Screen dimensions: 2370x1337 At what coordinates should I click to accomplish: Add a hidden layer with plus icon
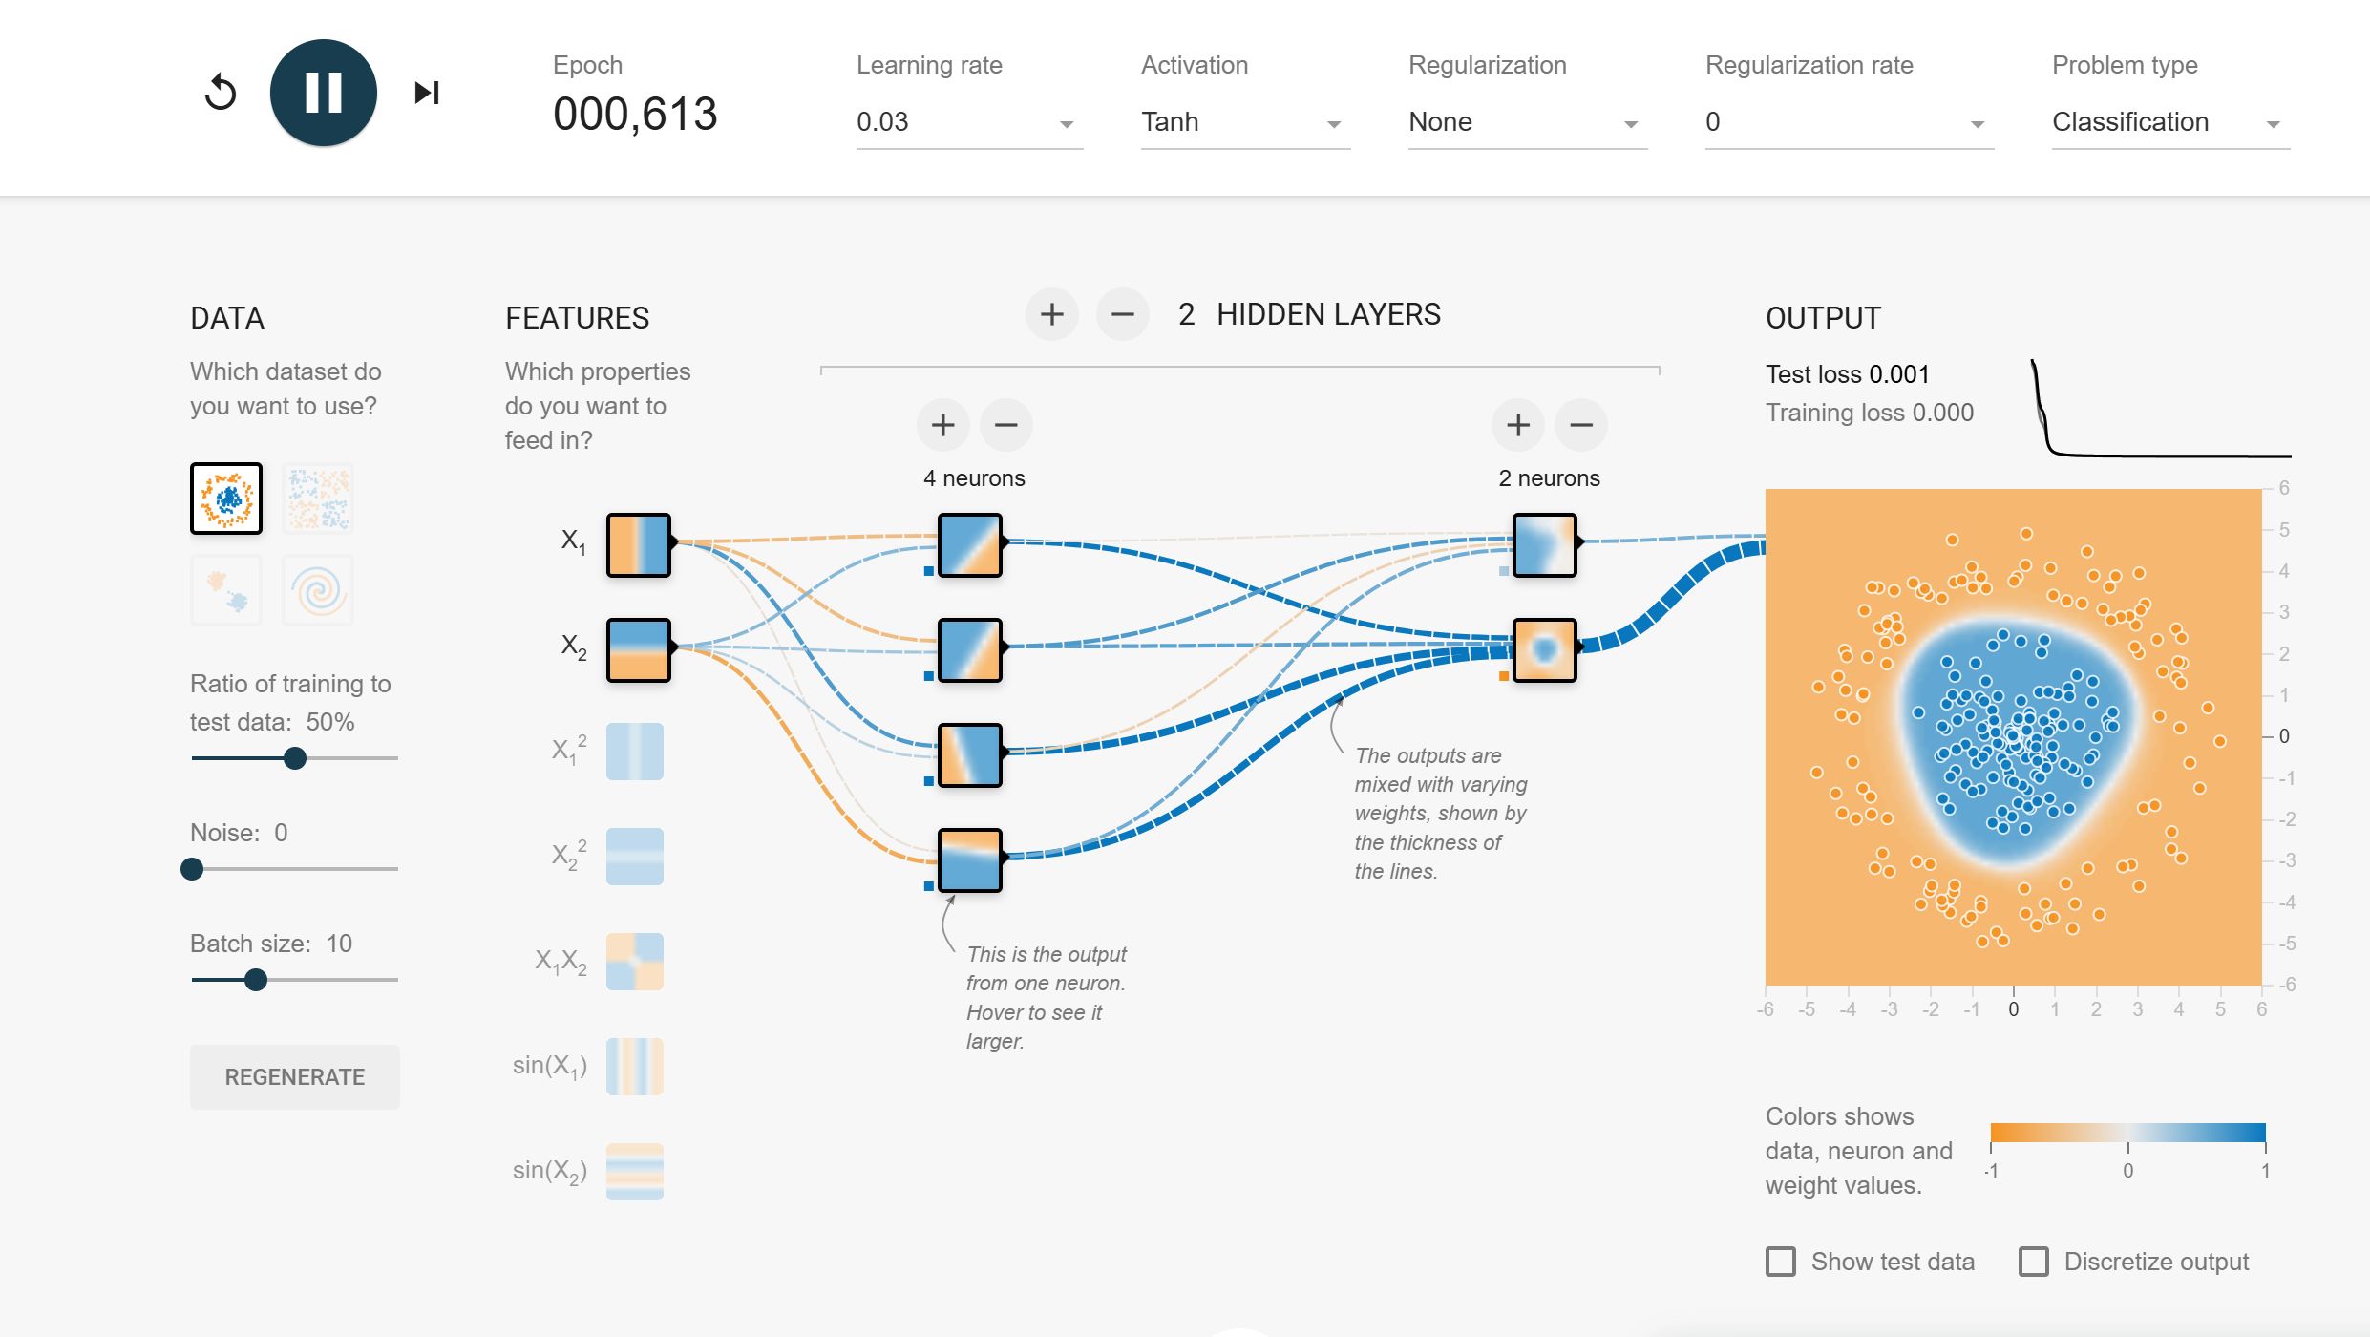pos(1052,314)
